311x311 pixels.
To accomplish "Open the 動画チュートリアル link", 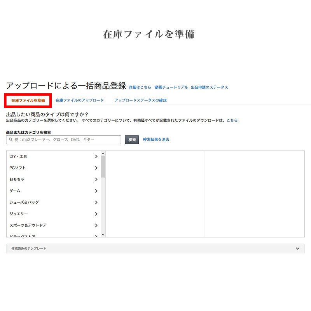I will 171,87.
